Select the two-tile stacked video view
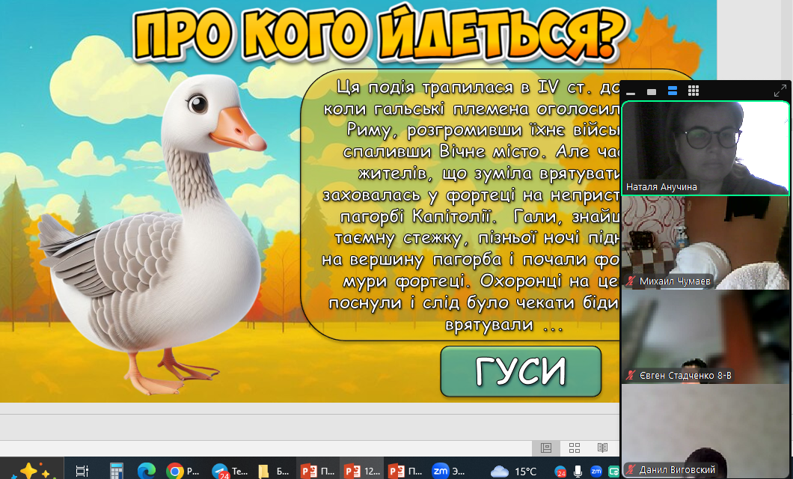Viewport: 793px width, 479px height. click(x=672, y=91)
